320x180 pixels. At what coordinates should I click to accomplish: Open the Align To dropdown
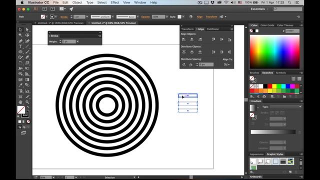pos(226,64)
